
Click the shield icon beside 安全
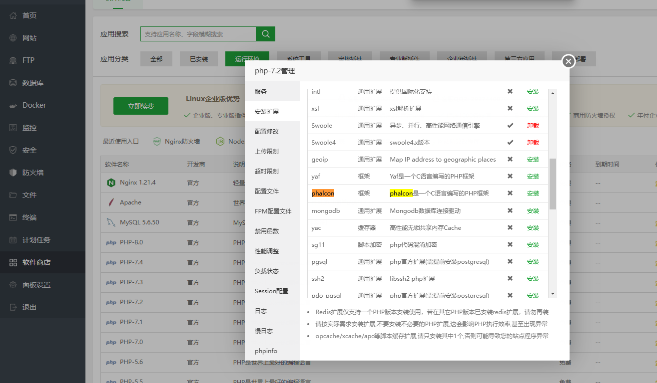13,150
